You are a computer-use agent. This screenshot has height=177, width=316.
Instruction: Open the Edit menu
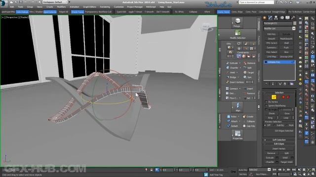12,7
